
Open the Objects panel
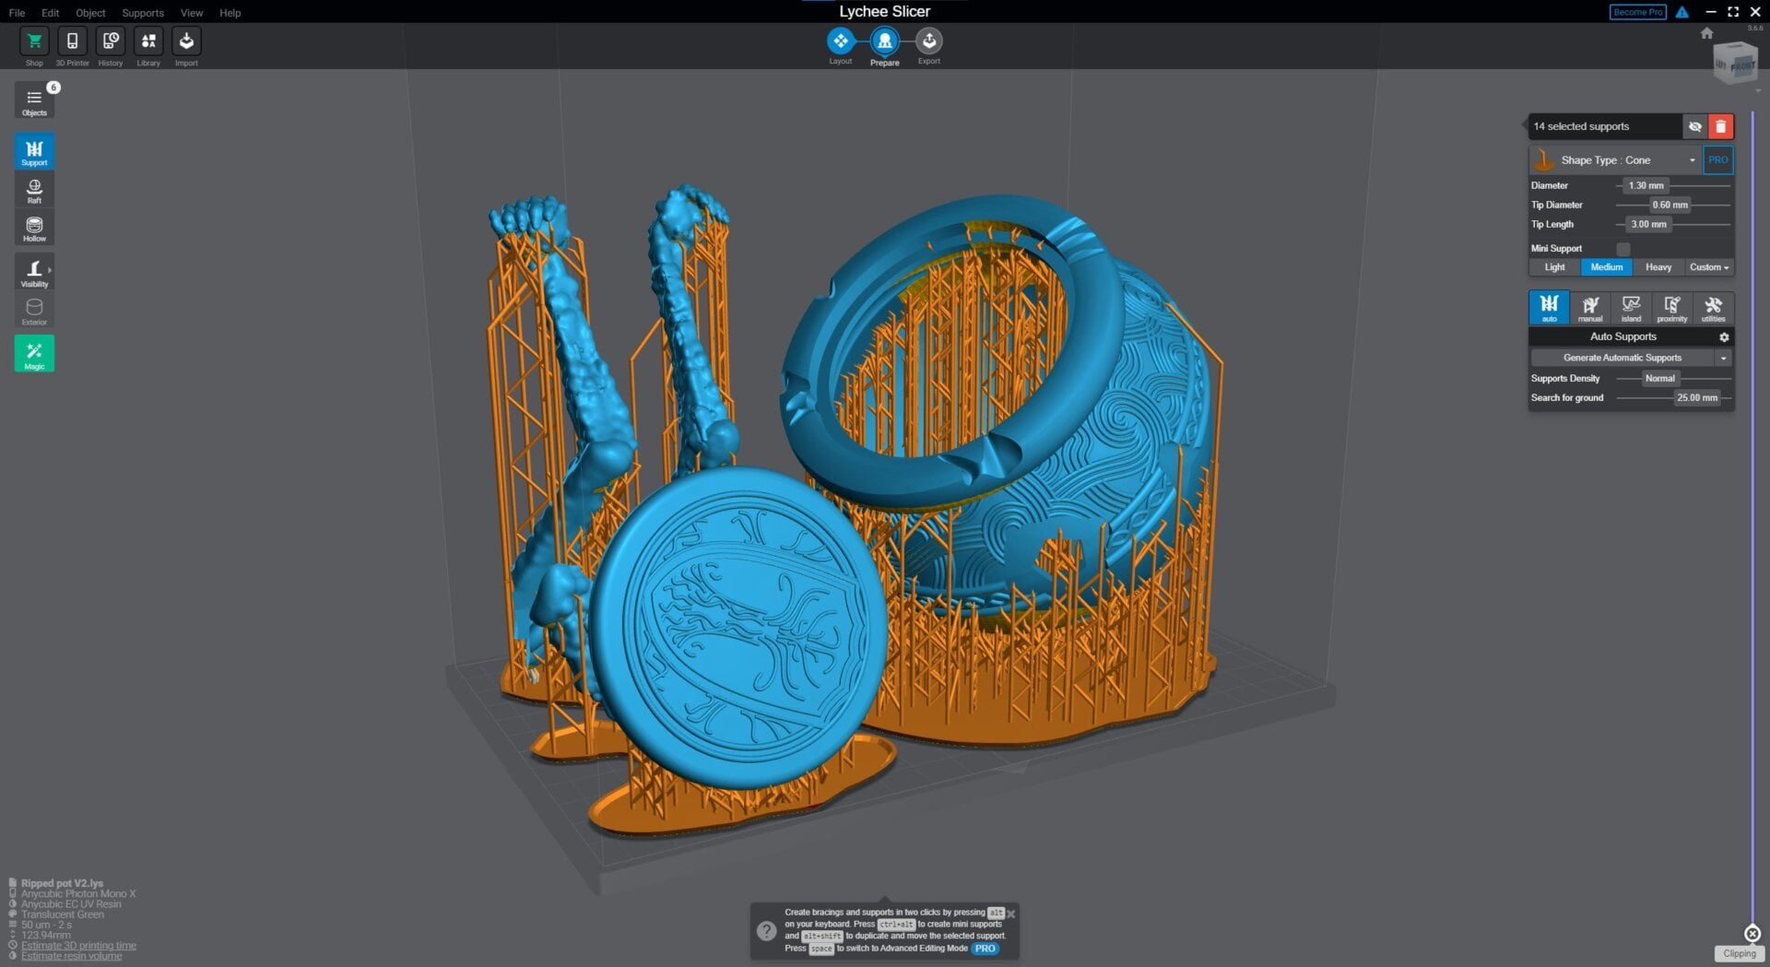pyautogui.click(x=34, y=101)
